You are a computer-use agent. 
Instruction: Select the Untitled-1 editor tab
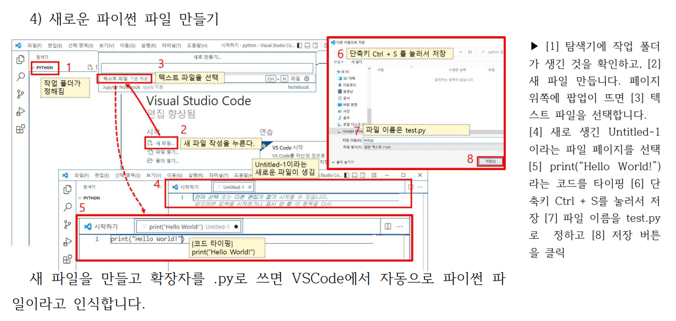[233, 187]
